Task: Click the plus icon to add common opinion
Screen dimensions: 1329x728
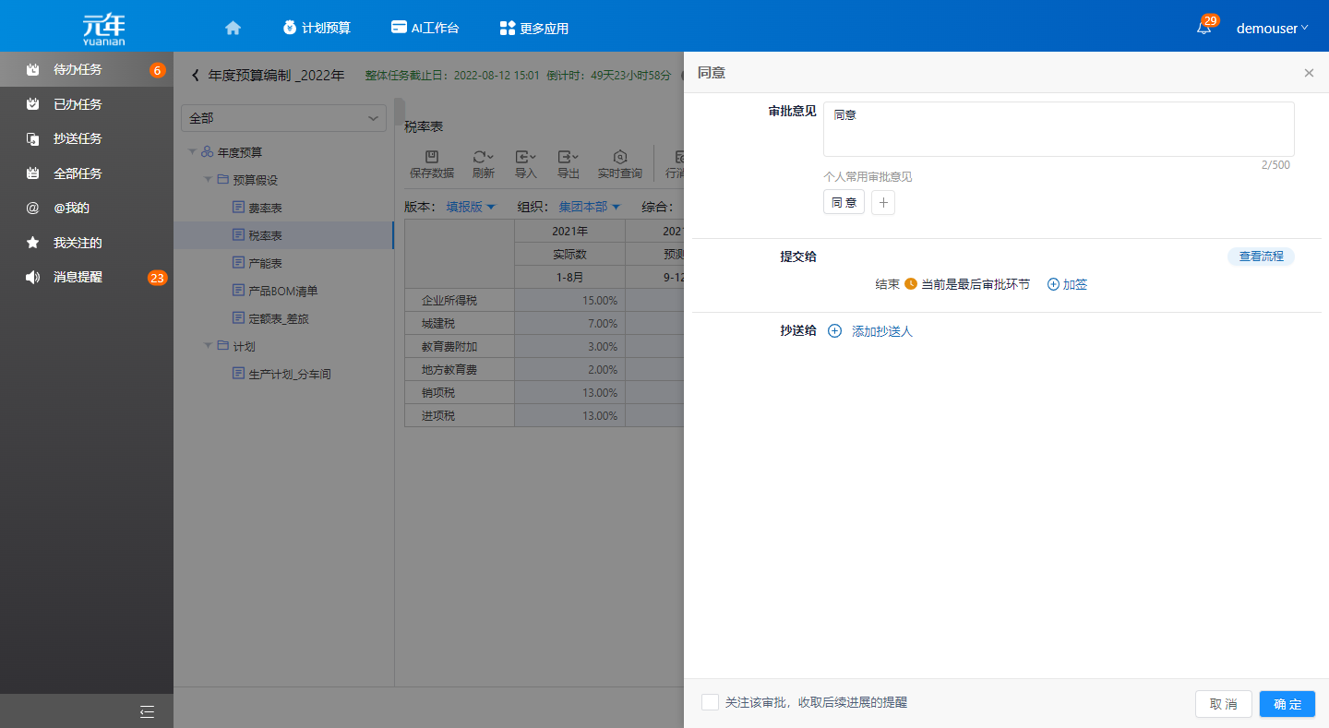Action: click(x=883, y=203)
